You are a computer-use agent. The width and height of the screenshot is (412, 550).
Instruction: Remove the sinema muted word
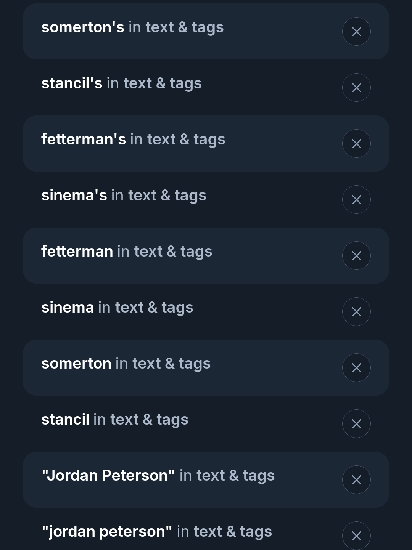[x=356, y=312]
